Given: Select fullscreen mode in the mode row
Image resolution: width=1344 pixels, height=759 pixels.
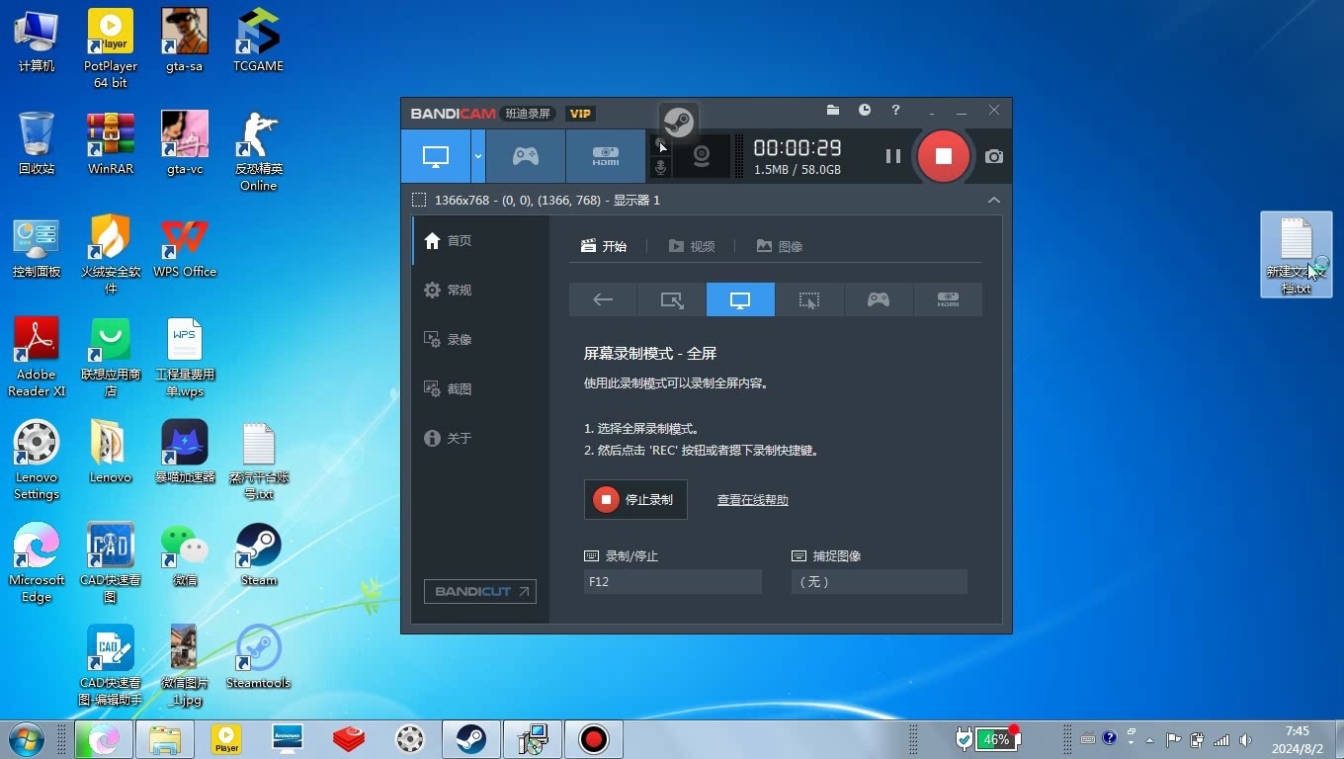Looking at the screenshot, I should point(740,299).
